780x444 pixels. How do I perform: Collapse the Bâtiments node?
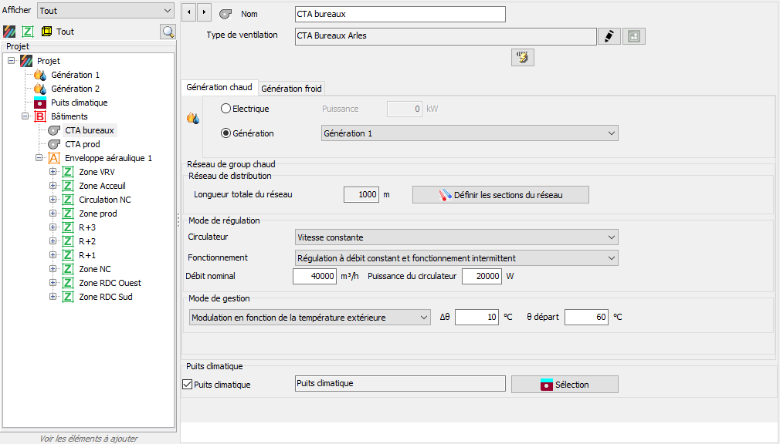tap(25, 116)
